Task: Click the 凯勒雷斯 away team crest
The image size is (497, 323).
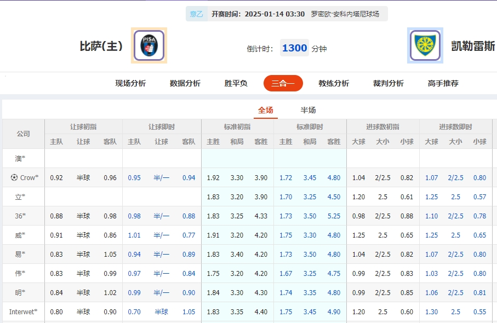Action: pyautogui.click(x=425, y=45)
